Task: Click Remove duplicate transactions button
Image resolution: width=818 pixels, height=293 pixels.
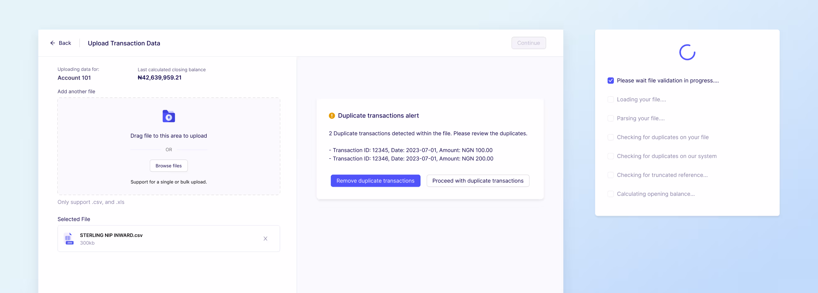Action: coord(375,180)
